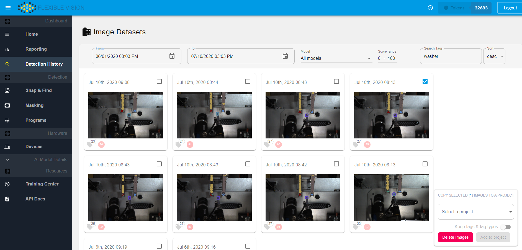Click the tag icon on the 08:42 card

(x=267, y=227)
